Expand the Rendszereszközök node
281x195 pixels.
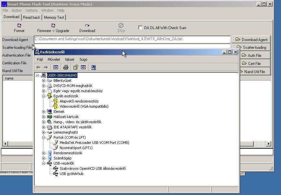coord(43,153)
